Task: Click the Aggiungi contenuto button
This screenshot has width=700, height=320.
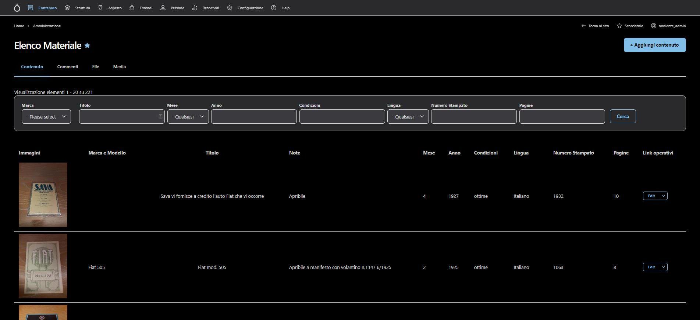Action: pyautogui.click(x=654, y=45)
